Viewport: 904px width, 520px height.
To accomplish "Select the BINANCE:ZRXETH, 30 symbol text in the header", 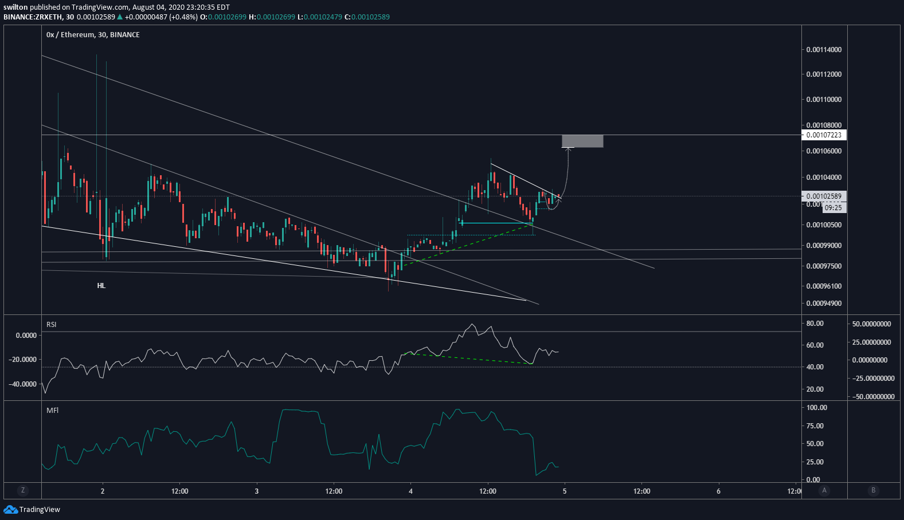I will [38, 17].
